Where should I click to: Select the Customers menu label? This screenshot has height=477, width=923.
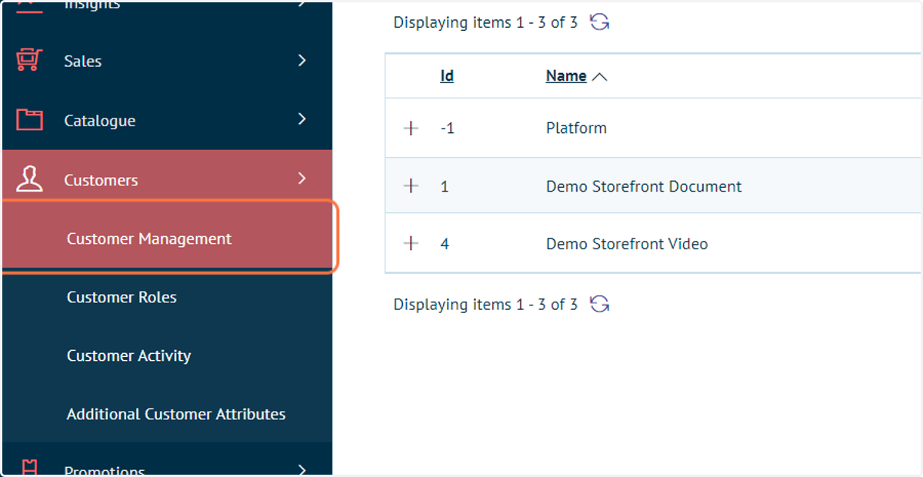(101, 180)
